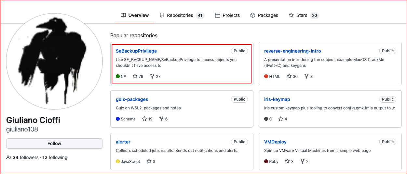Click the Public badge on reverse-engineering-intro
Viewport: 407px width, 174px height.
(x=388, y=51)
